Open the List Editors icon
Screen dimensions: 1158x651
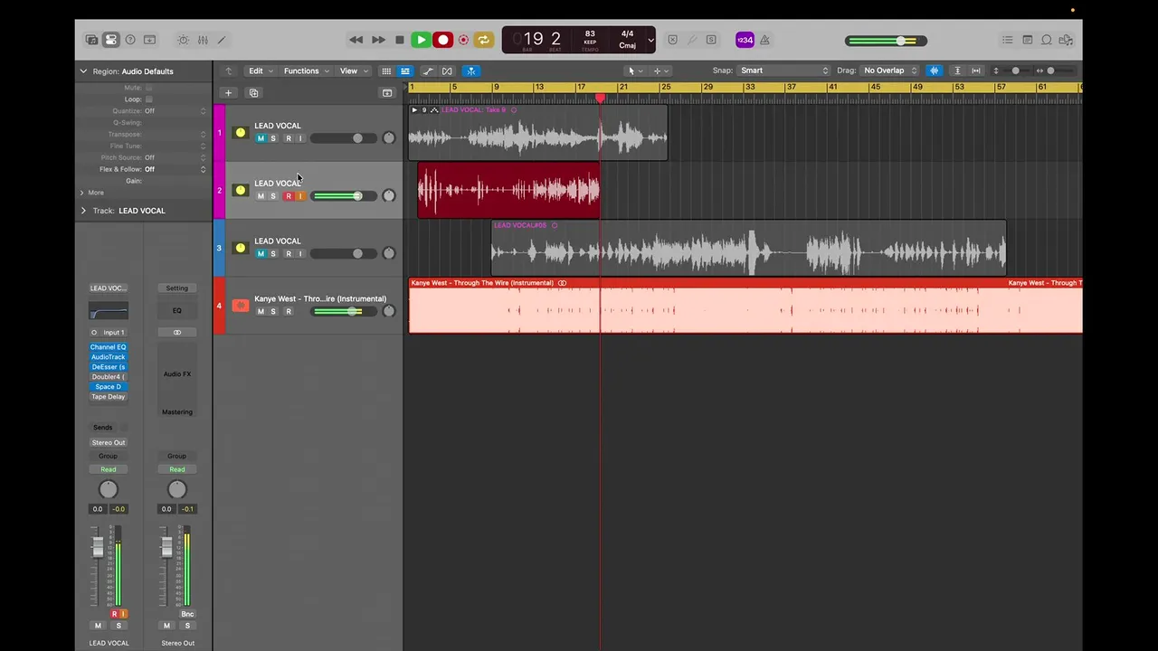[1008, 40]
